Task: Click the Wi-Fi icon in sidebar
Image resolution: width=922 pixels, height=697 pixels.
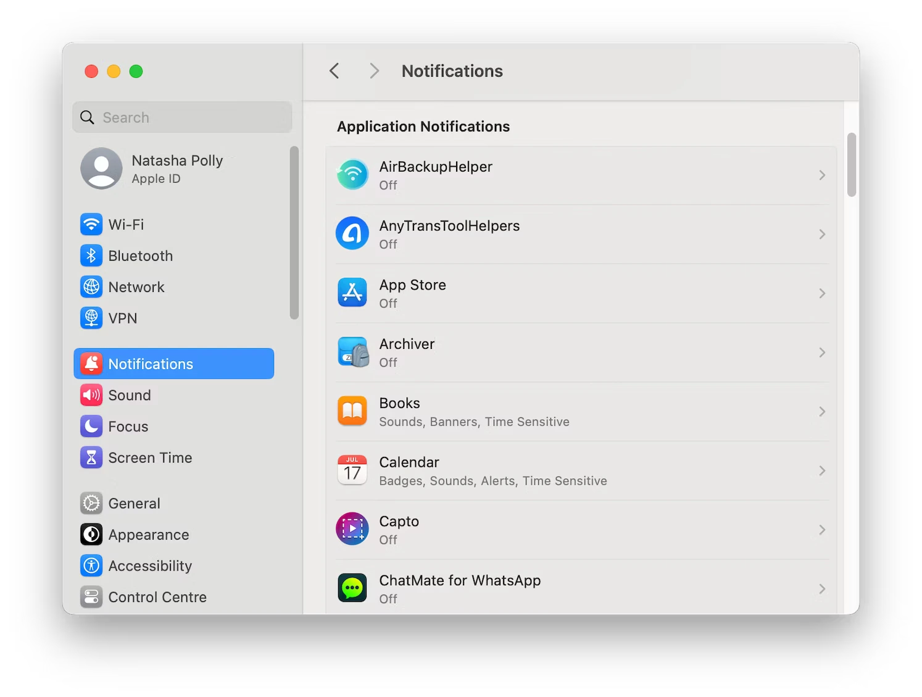Action: 91,224
